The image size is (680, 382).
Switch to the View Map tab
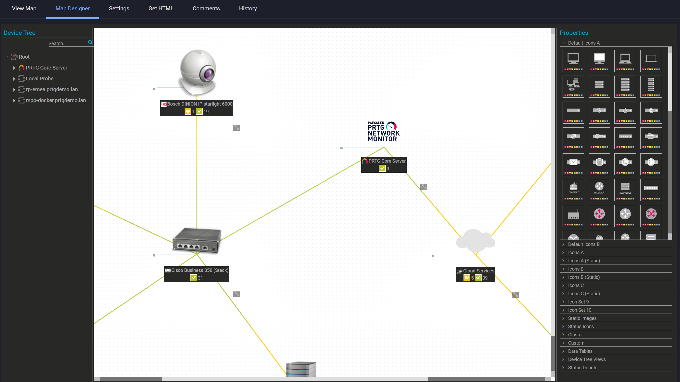24,8
